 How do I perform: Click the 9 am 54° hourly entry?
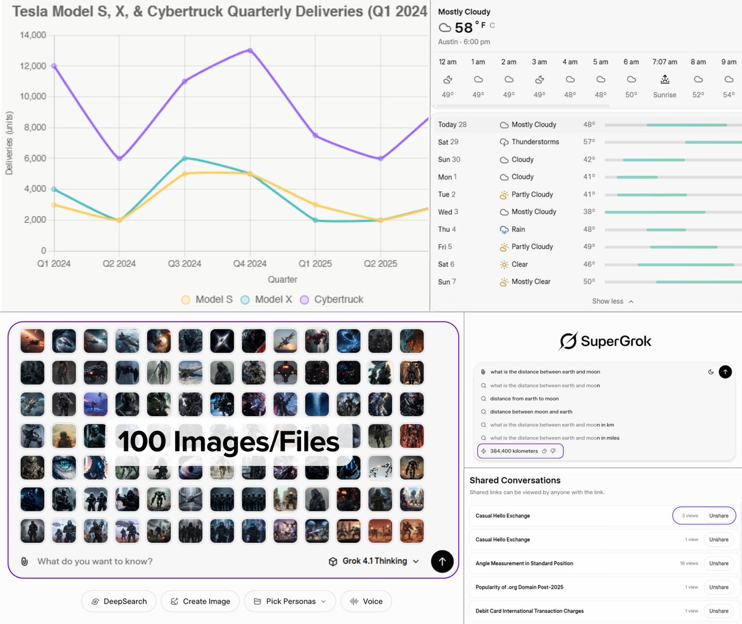(x=728, y=79)
